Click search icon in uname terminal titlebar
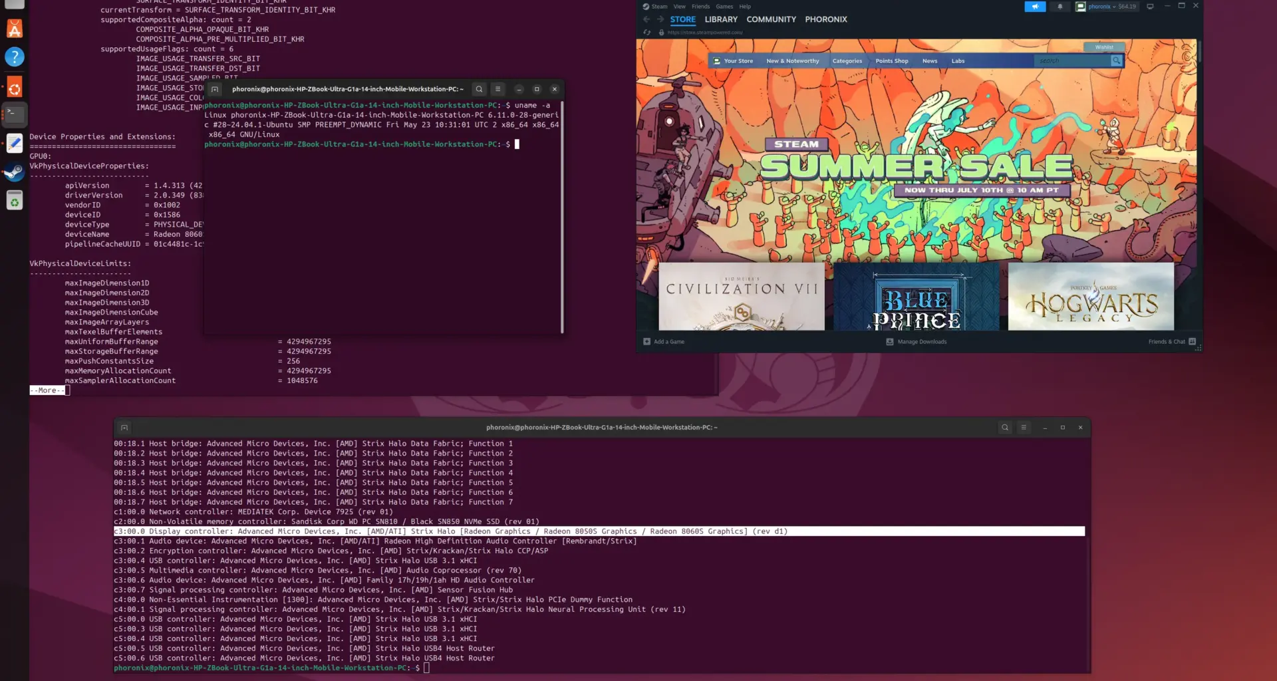This screenshot has width=1277, height=681. click(479, 89)
